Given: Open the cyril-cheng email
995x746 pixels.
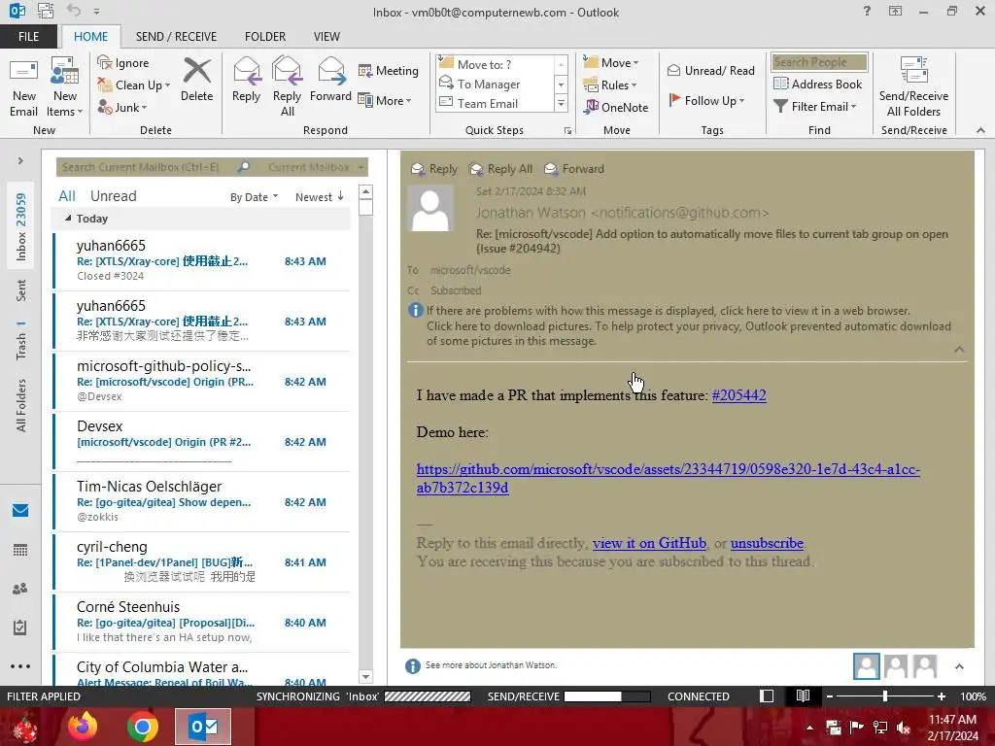Looking at the screenshot, I should 202,562.
